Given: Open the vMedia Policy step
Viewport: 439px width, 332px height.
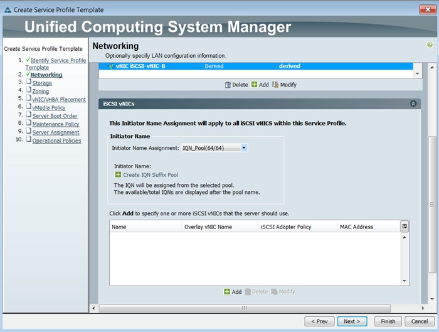Looking at the screenshot, I should pyautogui.click(x=49, y=107).
